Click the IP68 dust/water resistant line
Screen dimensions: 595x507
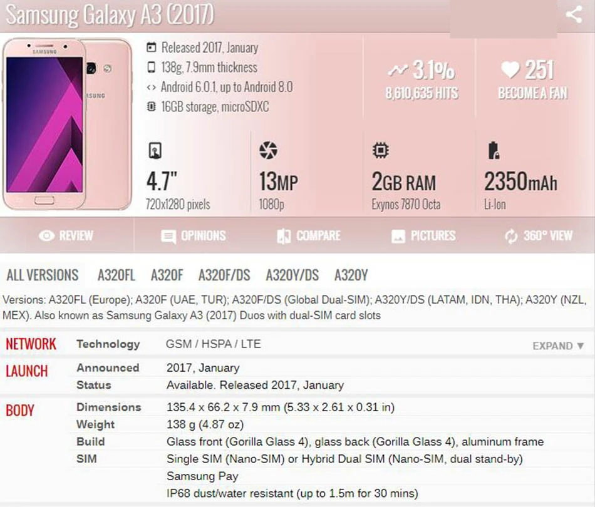tap(292, 493)
